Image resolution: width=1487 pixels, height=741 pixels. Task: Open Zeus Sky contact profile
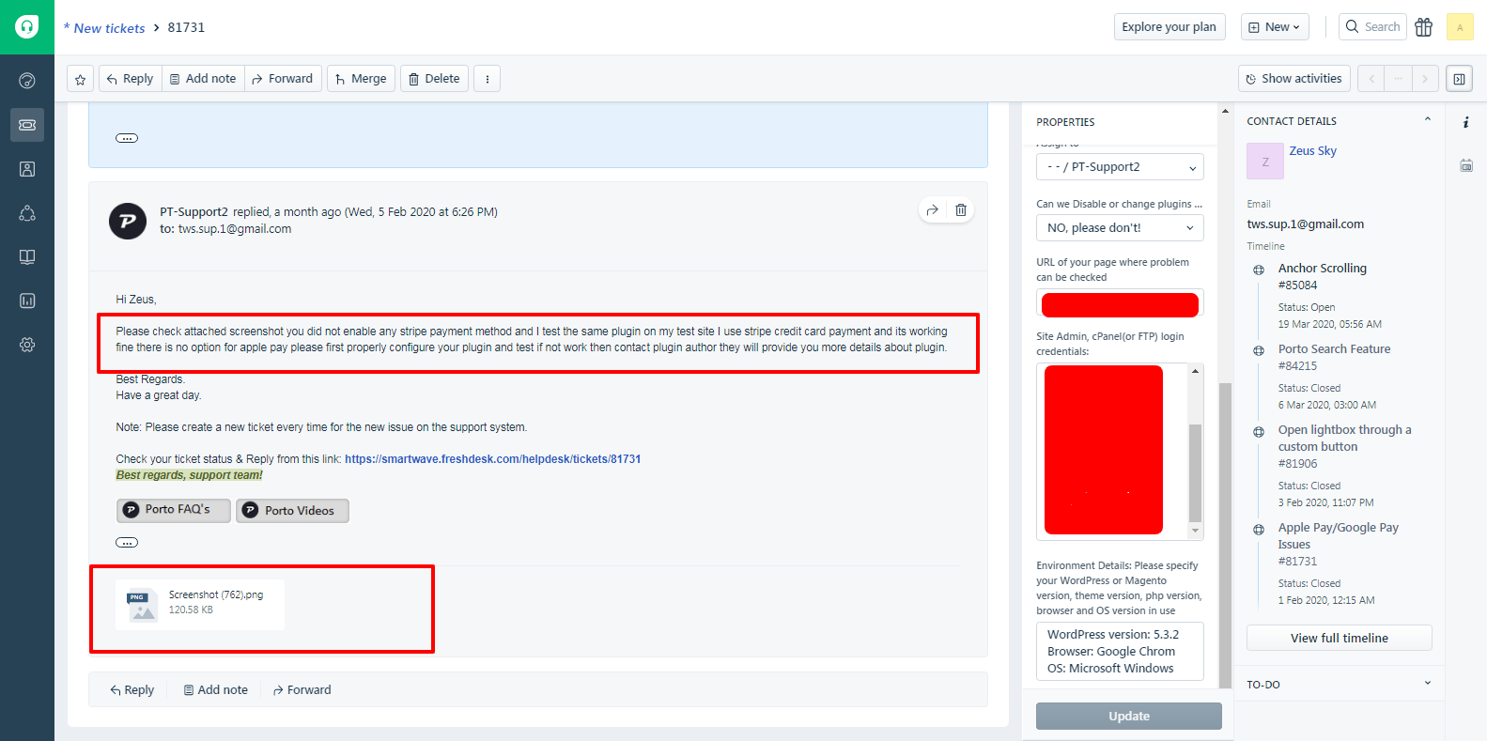tap(1312, 151)
